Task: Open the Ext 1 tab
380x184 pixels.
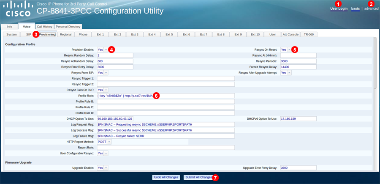Action: tap(100, 34)
